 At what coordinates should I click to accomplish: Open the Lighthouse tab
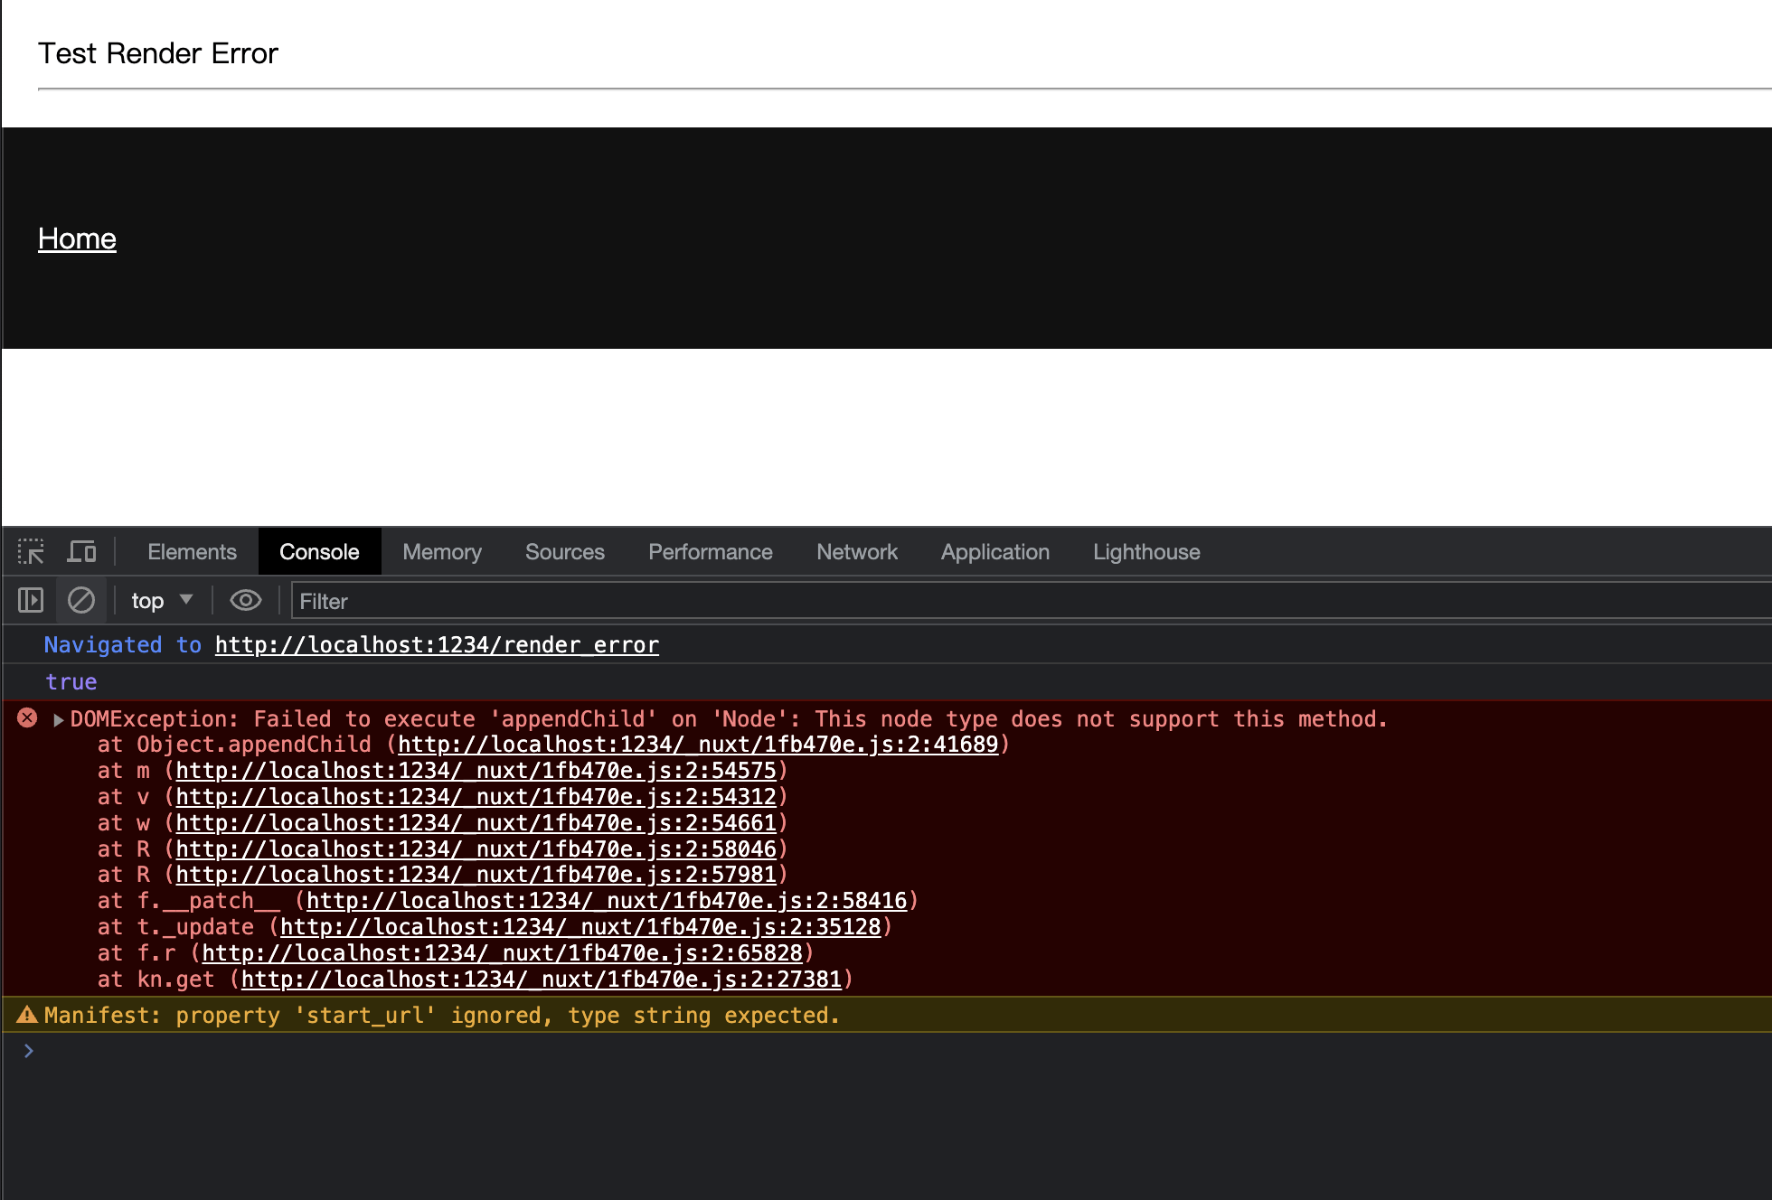[x=1145, y=551]
